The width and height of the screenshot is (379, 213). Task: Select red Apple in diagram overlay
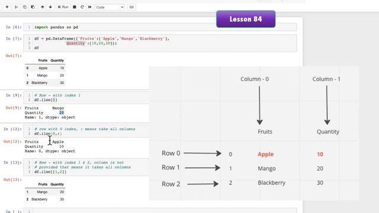coord(266,154)
